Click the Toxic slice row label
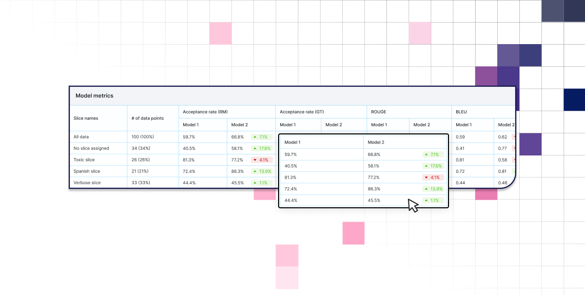Viewport: 585px width, 295px height. 84,160
